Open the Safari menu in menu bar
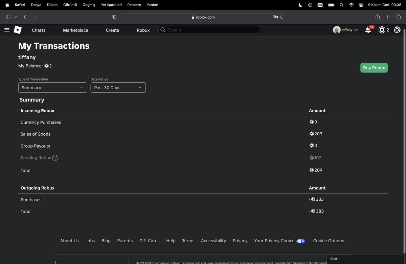The image size is (406, 264). [20, 5]
